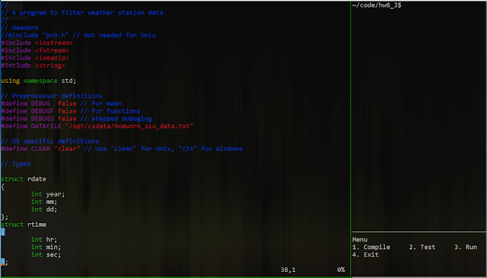Click the "// OS specific definitions" comment
This screenshot has height=278, width=487.
[x=49, y=141]
